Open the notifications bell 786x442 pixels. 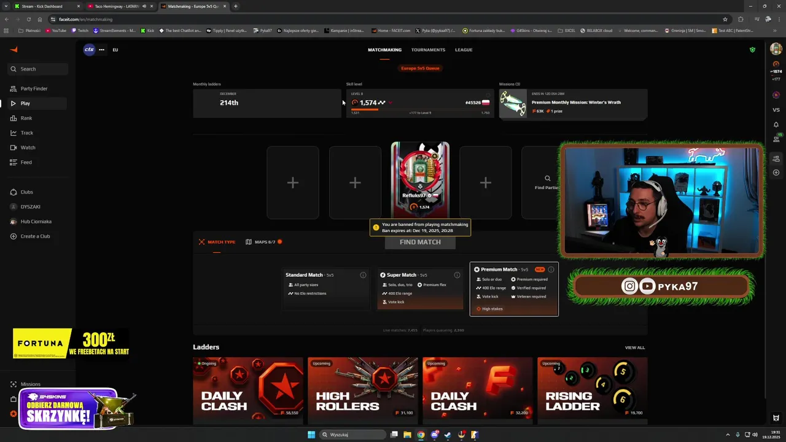coord(776,125)
